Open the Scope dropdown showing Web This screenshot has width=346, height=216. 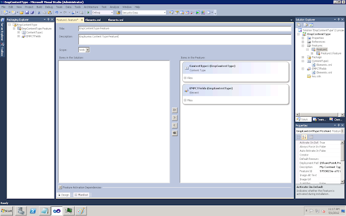click(88, 50)
